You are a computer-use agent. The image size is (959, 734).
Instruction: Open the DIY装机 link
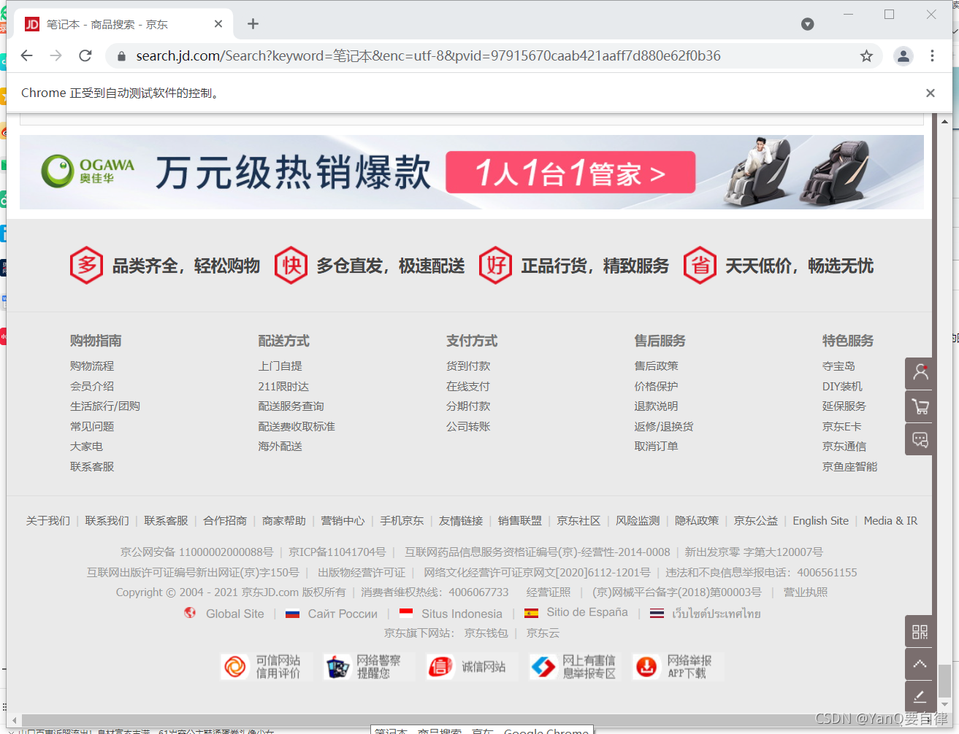pos(842,387)
